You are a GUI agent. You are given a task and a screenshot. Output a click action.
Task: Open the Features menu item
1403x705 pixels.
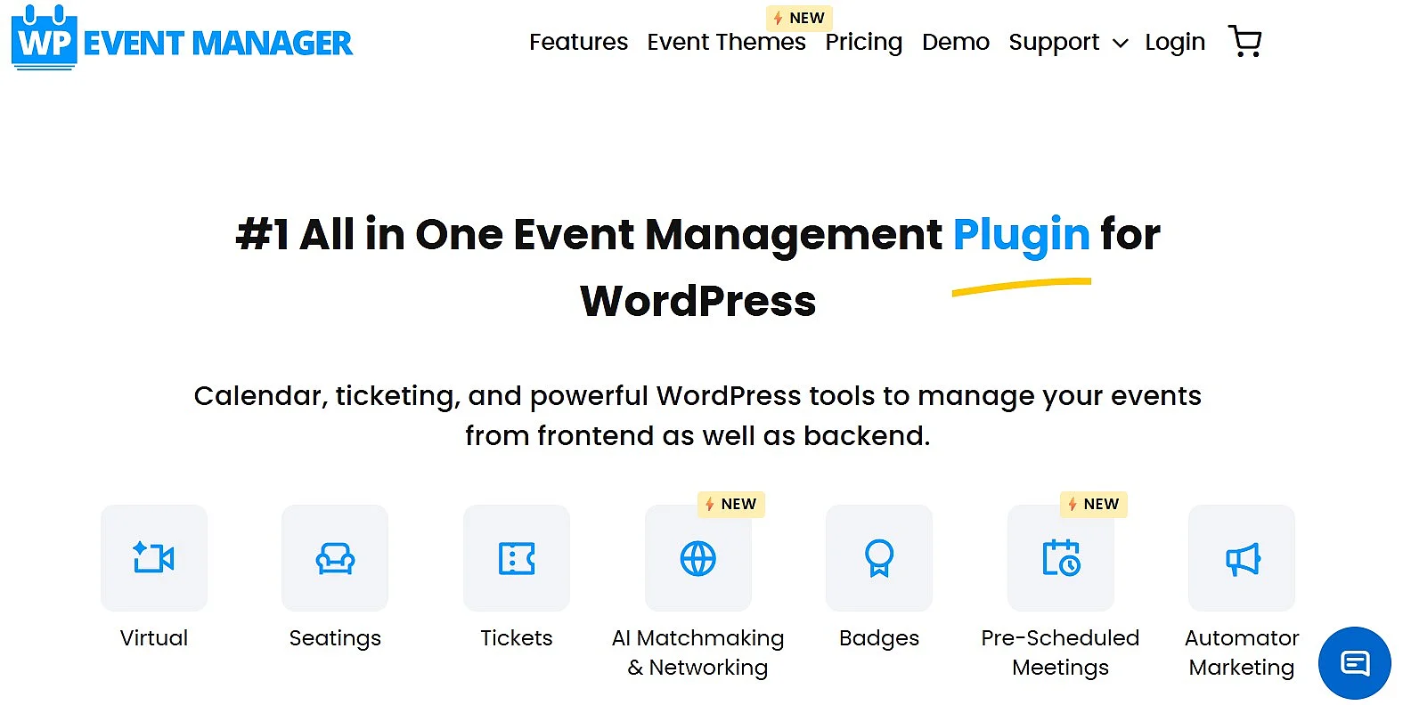(x=578, y=42)
